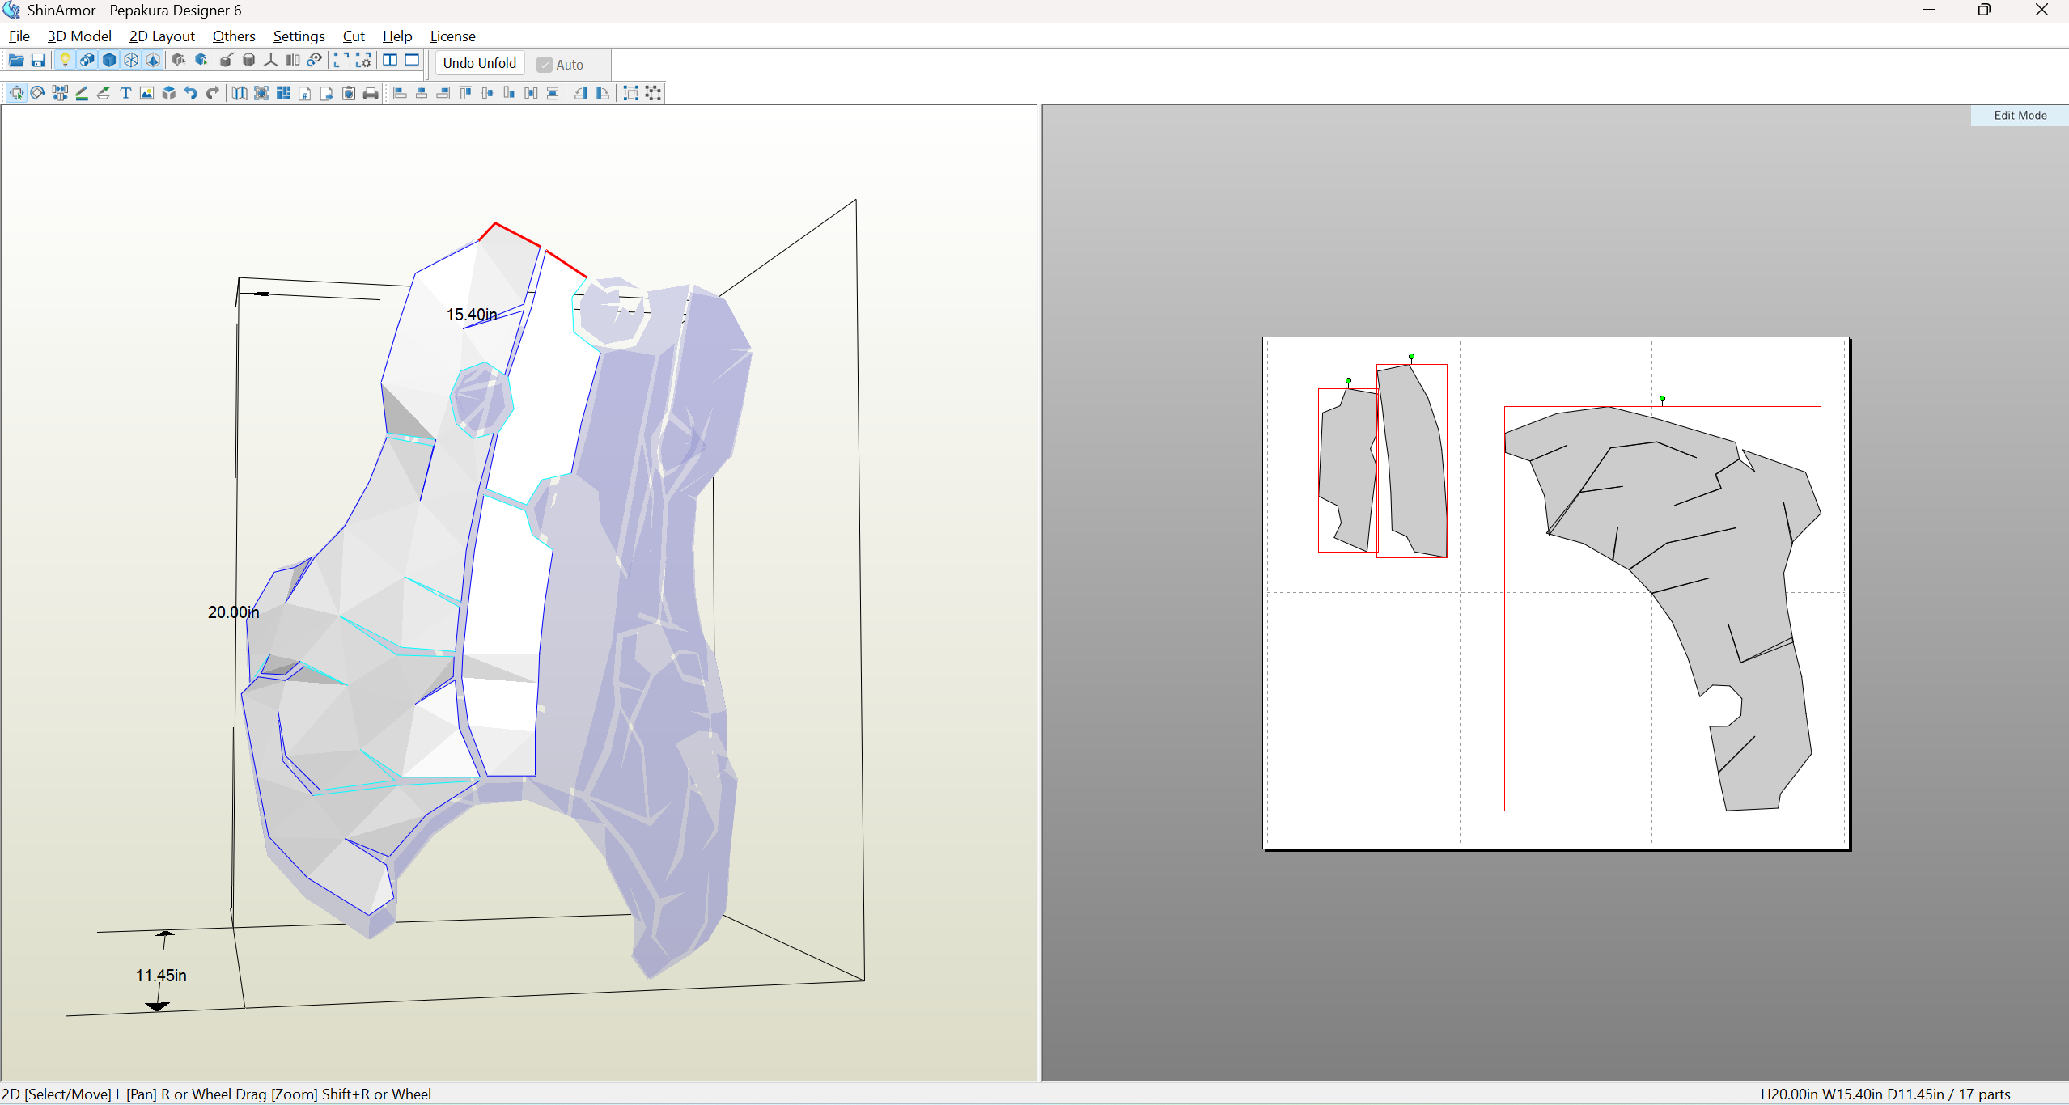
Task: Open the Cut menu
Action: [354, 36]
